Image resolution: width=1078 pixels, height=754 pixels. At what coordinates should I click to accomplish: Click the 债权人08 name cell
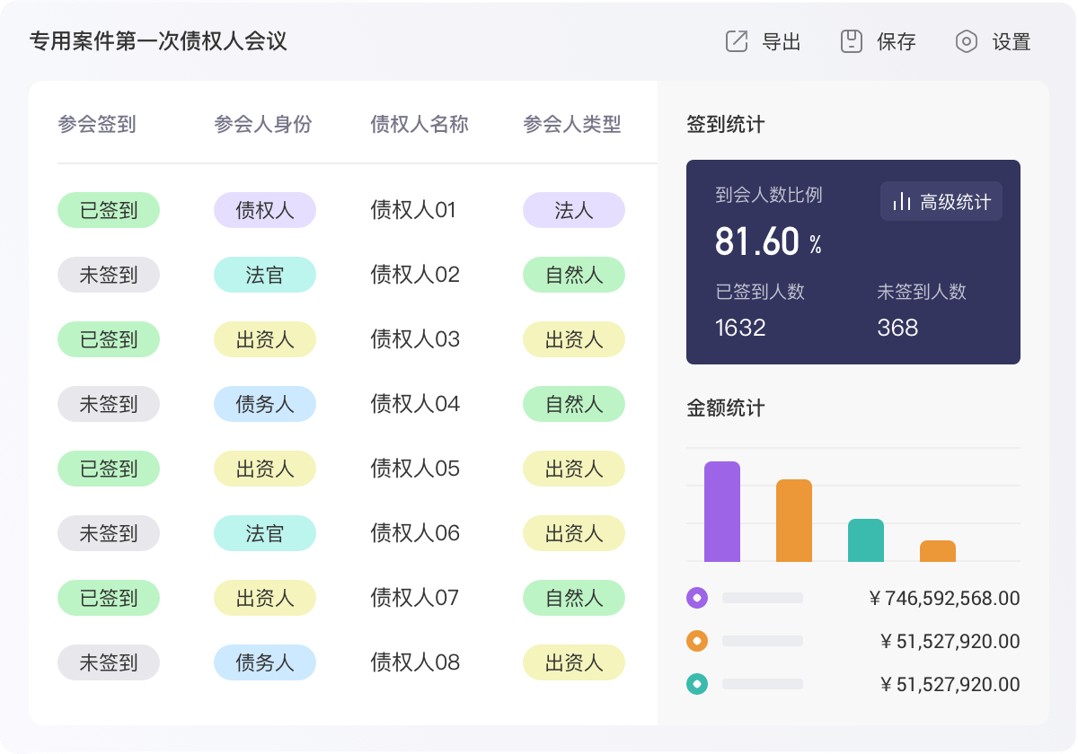(x=415, y=662)
